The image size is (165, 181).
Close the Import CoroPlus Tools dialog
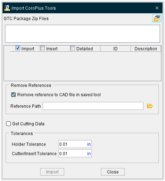(x=157, y=8)
